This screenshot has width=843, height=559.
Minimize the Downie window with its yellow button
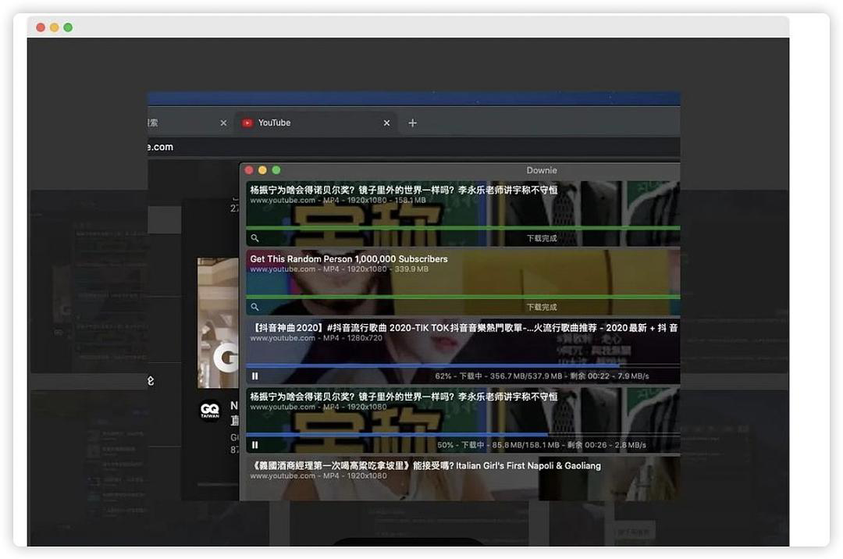[x=262, y=170]
